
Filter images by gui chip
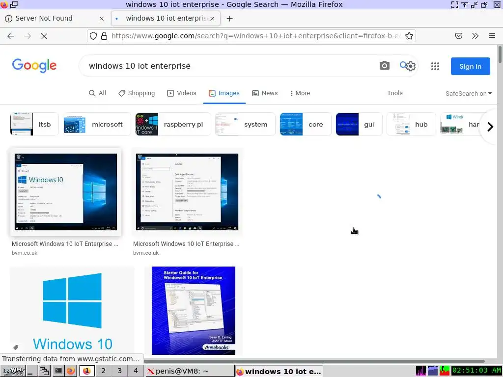pos(359,124)
